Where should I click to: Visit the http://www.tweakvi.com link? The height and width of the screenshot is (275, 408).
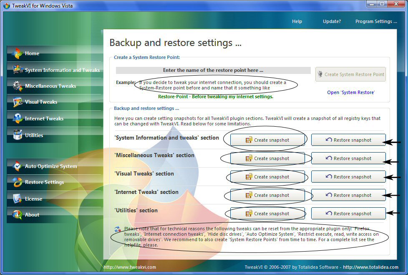130,267
